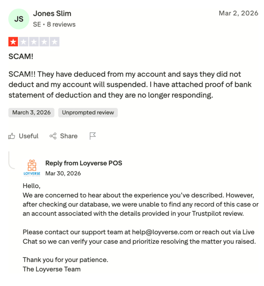This screenshot has width=264, height=286.
Task: Open reviewer Jones Slim's profile name
Action: 52,14
